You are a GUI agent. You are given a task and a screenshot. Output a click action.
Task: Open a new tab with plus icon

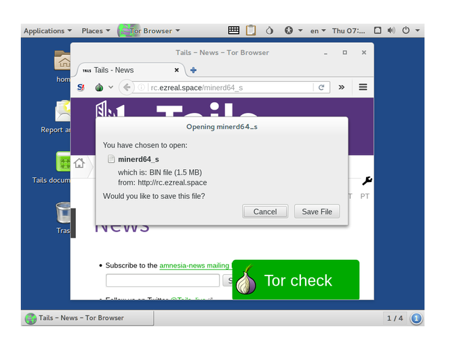pos(193,70)
